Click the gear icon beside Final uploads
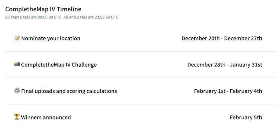 point(17,91)
